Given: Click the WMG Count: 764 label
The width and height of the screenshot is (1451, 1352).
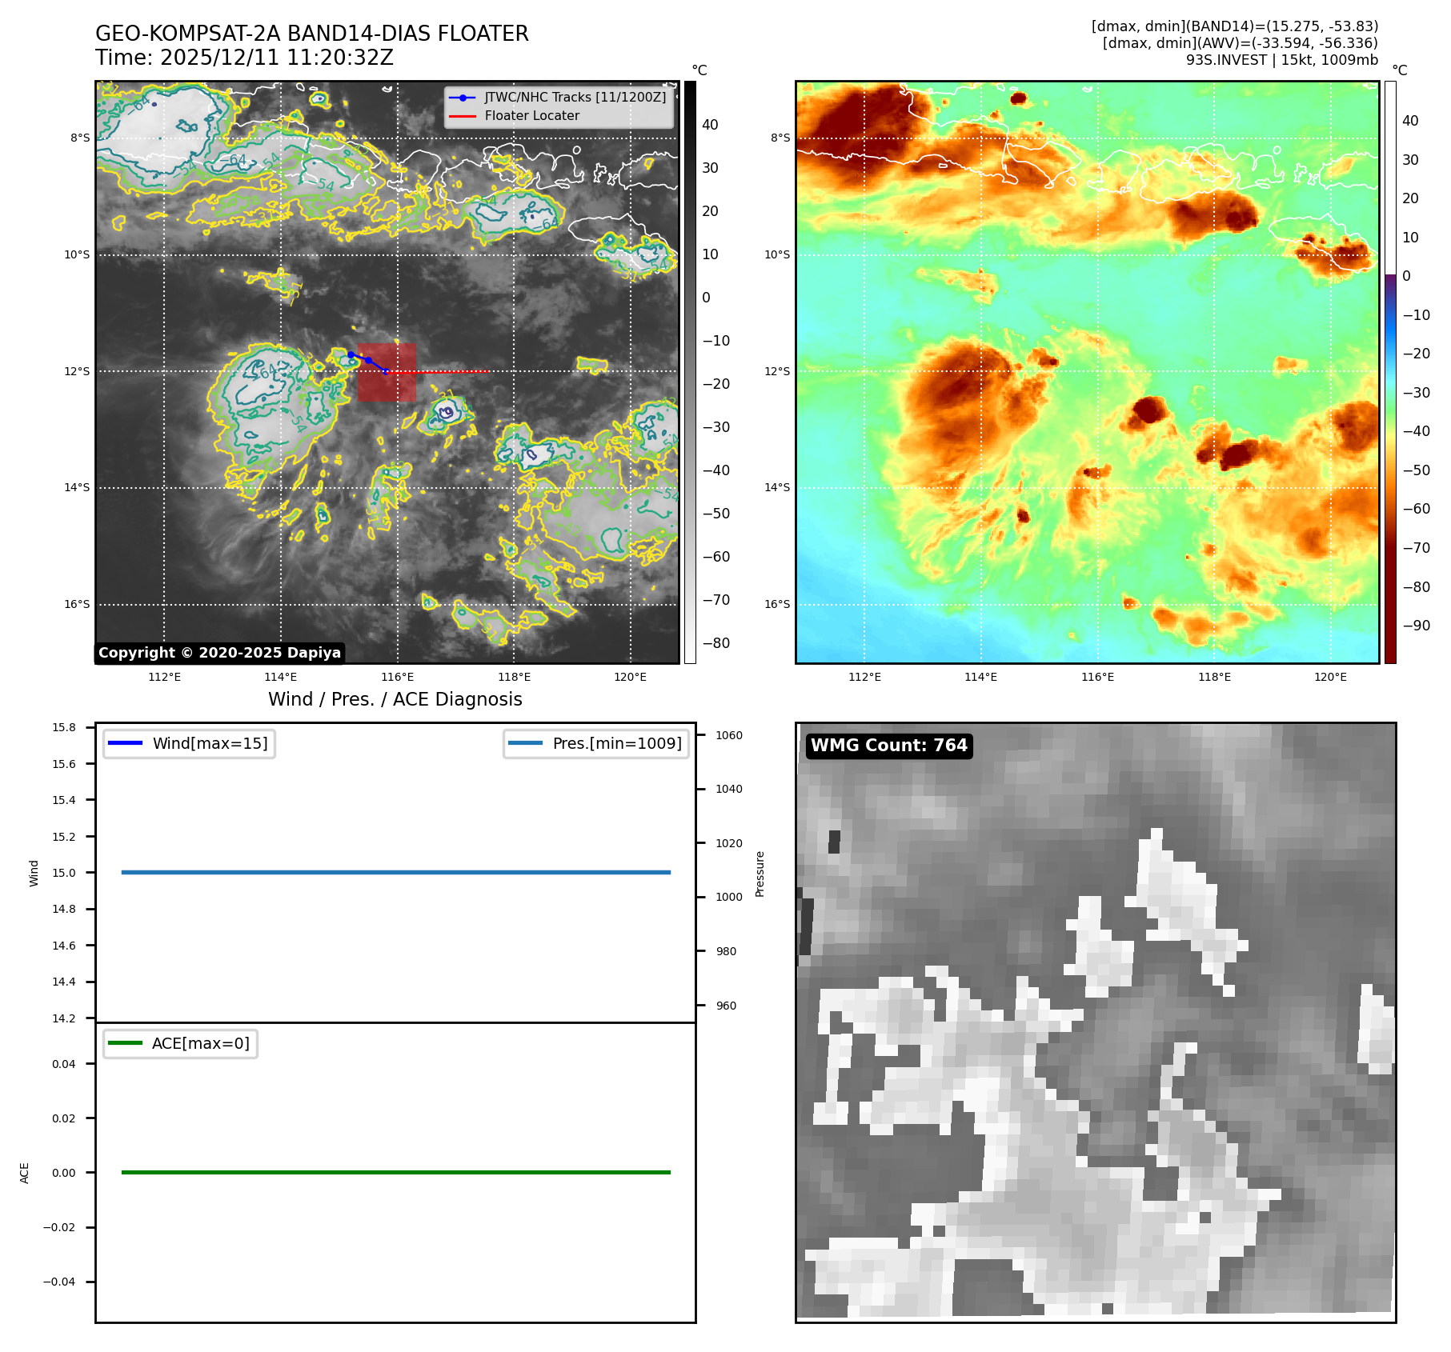Looking at the screenshot, I should 888,746.
